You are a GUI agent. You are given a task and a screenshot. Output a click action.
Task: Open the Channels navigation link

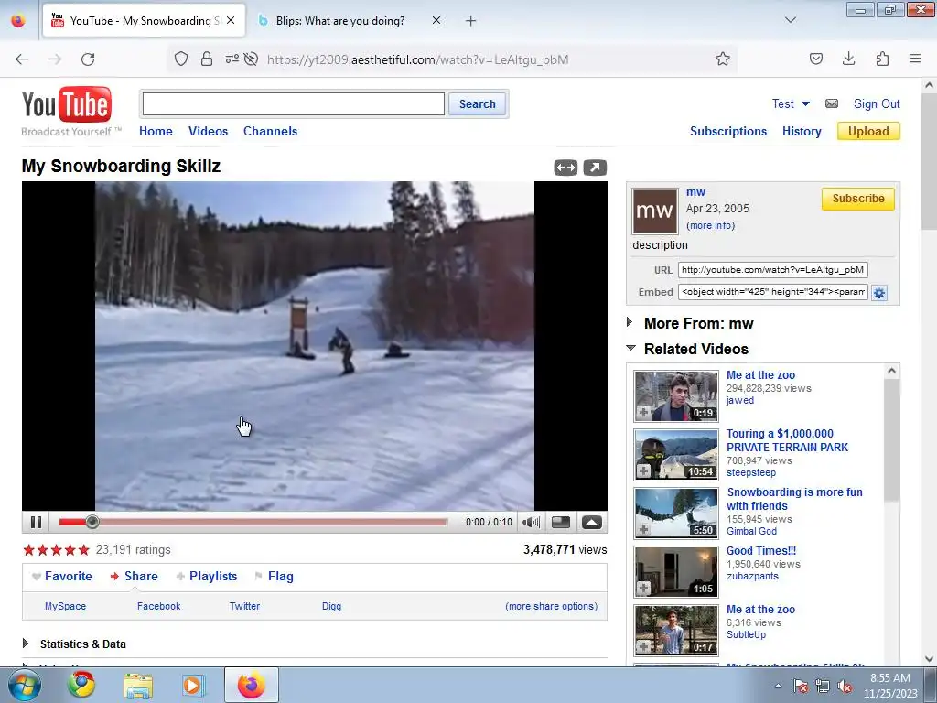[x=270, y=131]
